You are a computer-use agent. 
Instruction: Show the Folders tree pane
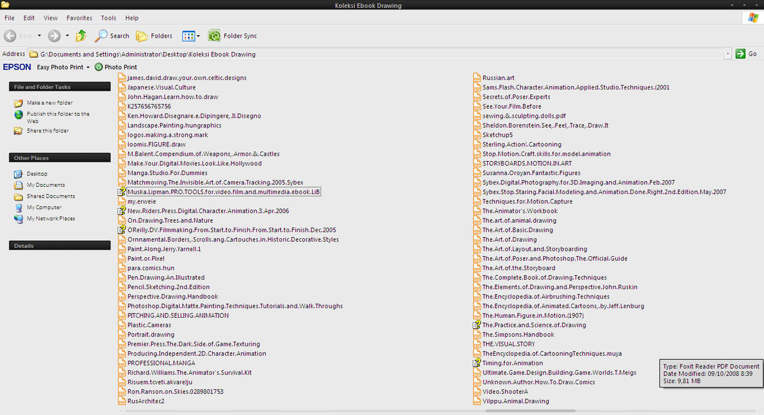154,36
